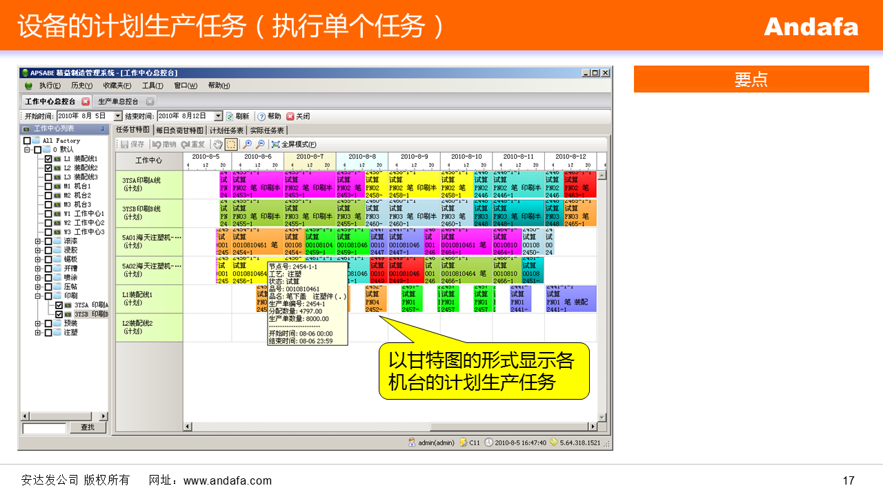Viewport: 883px width, 497px height.
Task: Open the 工具(T) menu
Action: [x=152, y=86]
